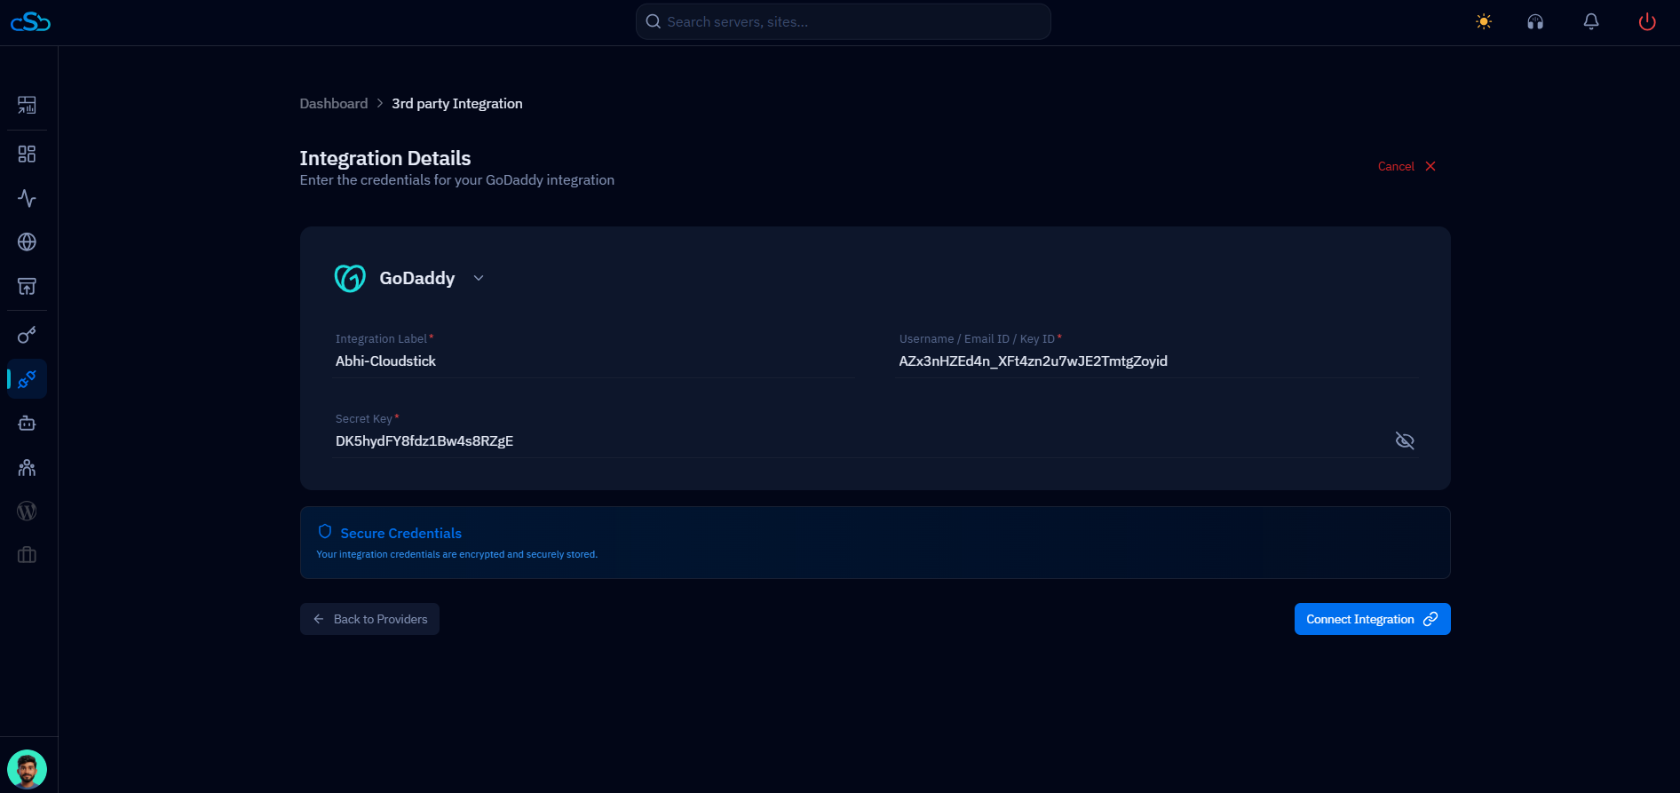Click the CloudStick logo in the header
The height and width of the screenshot is (793, 1680).
[x=30, y=22]
